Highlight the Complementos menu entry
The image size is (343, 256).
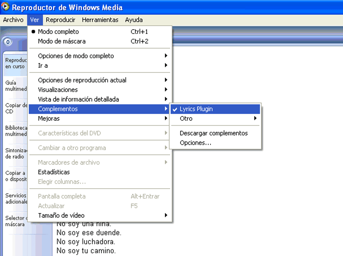[x=100, y=109]
